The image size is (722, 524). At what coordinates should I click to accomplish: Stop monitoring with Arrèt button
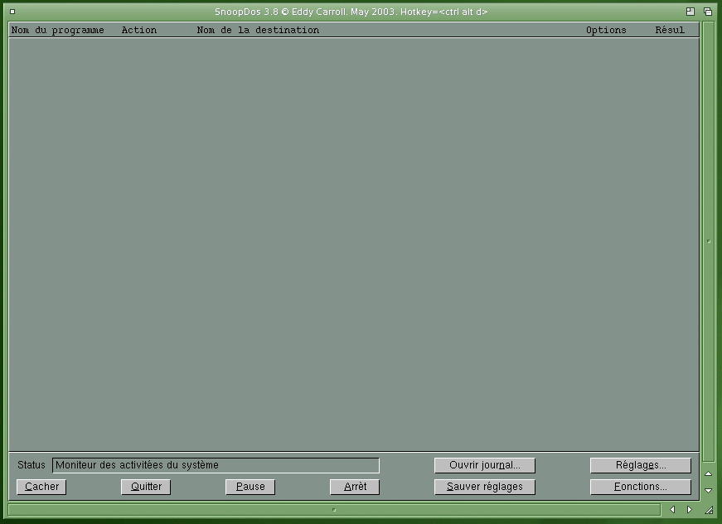pyautogui.click(x=355, y=487)
